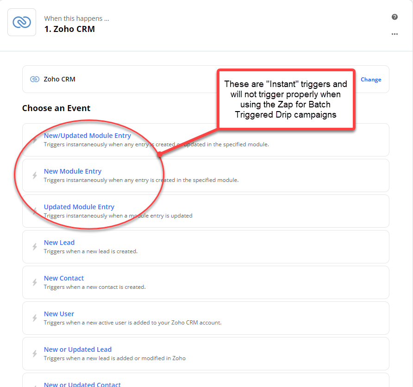The width and height of the screenshot is (413, 387).
Task: Click lightning icon beside New or Updated Lead
Action: click(35, 354)
